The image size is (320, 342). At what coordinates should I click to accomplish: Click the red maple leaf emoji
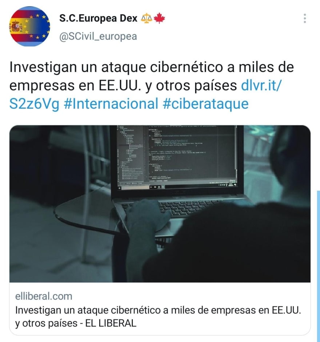[x=159, y=18]
